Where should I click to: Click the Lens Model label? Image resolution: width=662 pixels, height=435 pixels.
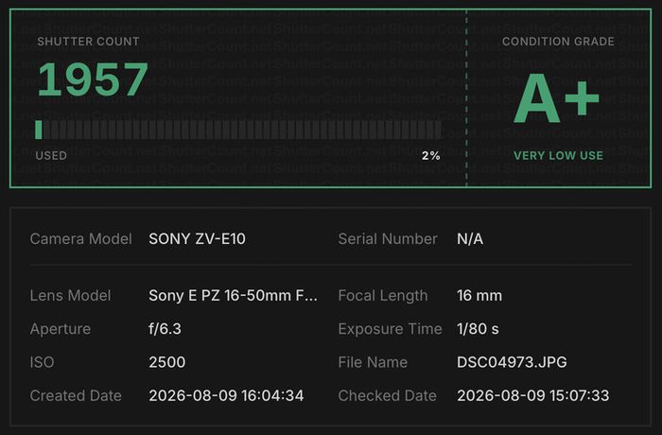[x=71, y=296]
